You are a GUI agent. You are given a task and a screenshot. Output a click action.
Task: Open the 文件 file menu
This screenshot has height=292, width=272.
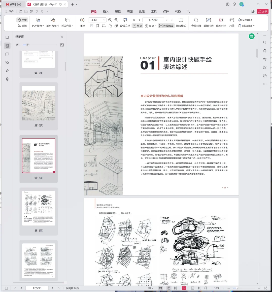(10, 11)
